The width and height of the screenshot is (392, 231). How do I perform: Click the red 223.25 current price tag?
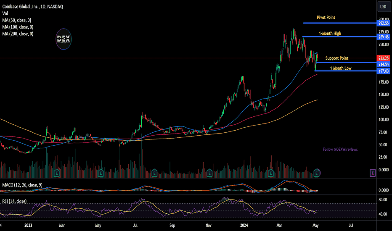point(384,58)
